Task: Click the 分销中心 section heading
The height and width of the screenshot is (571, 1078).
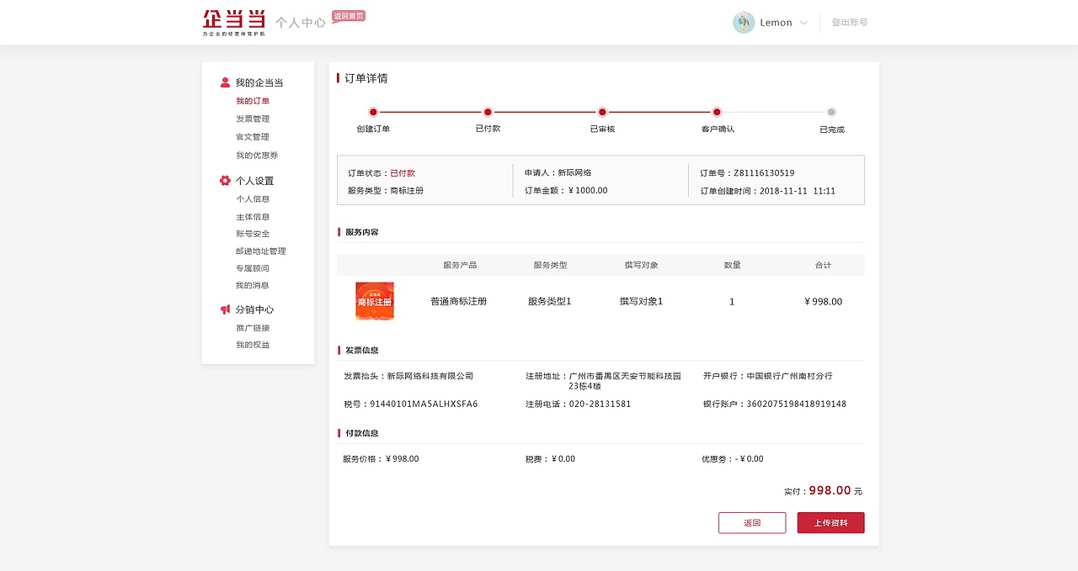Action: coord(254,309)
